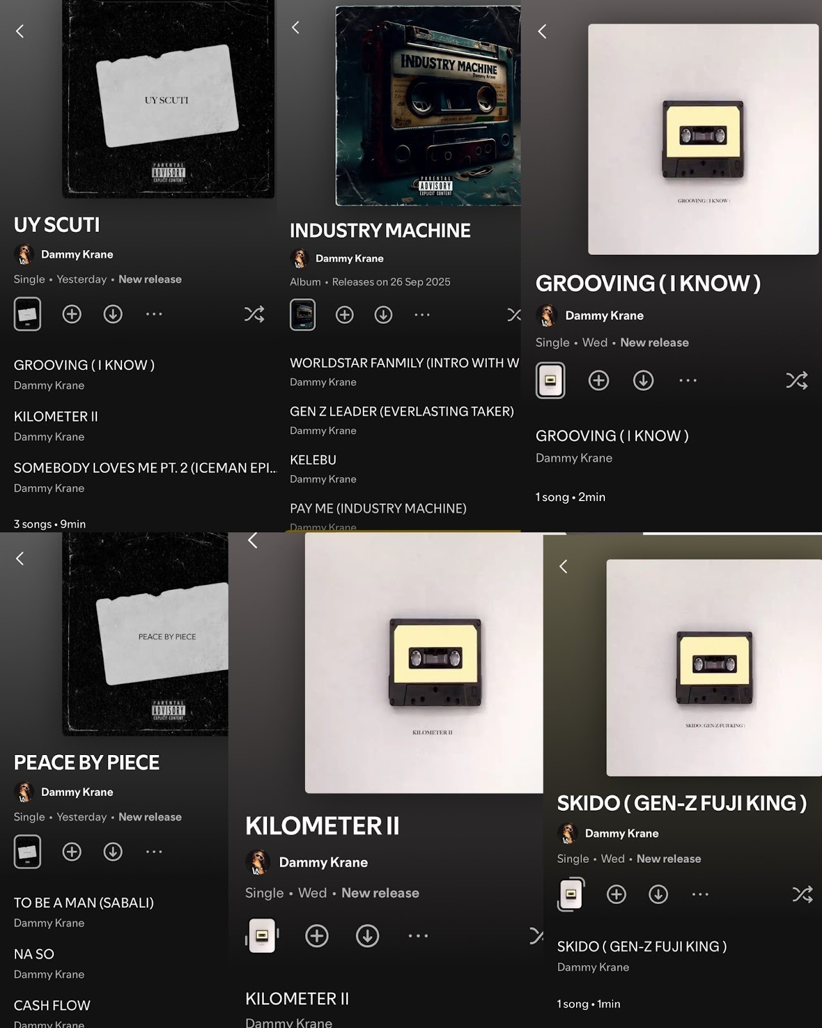This screenshot has width=822, height=1028.
Task: Download the INDUSTRY MACHINE album
Action: tap(383, 315)
